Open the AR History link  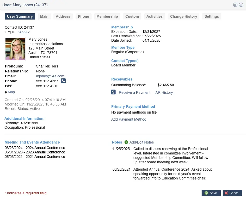click(164, 92)
